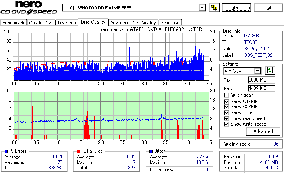Click the Nero CD-DVD Speed logo
The height and width of the screenshot is (173, 284).
(29, 7)
